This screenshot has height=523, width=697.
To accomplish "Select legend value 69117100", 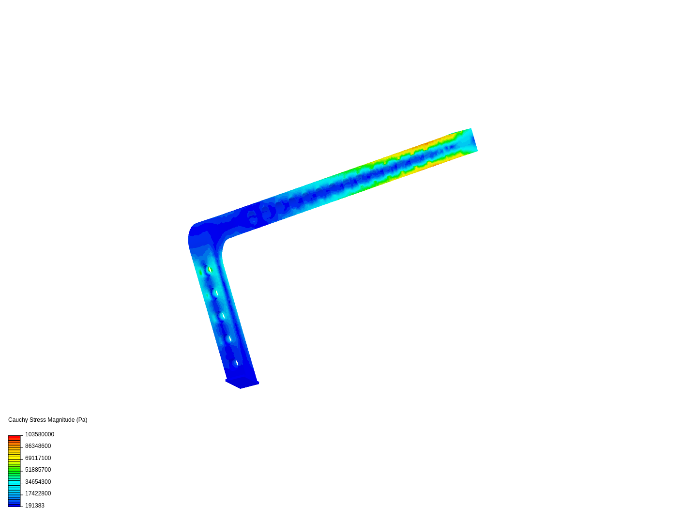I will point(38,458).
